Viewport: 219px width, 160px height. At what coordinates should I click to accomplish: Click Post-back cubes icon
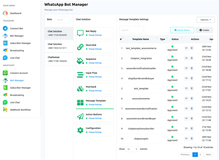(80, 89)
